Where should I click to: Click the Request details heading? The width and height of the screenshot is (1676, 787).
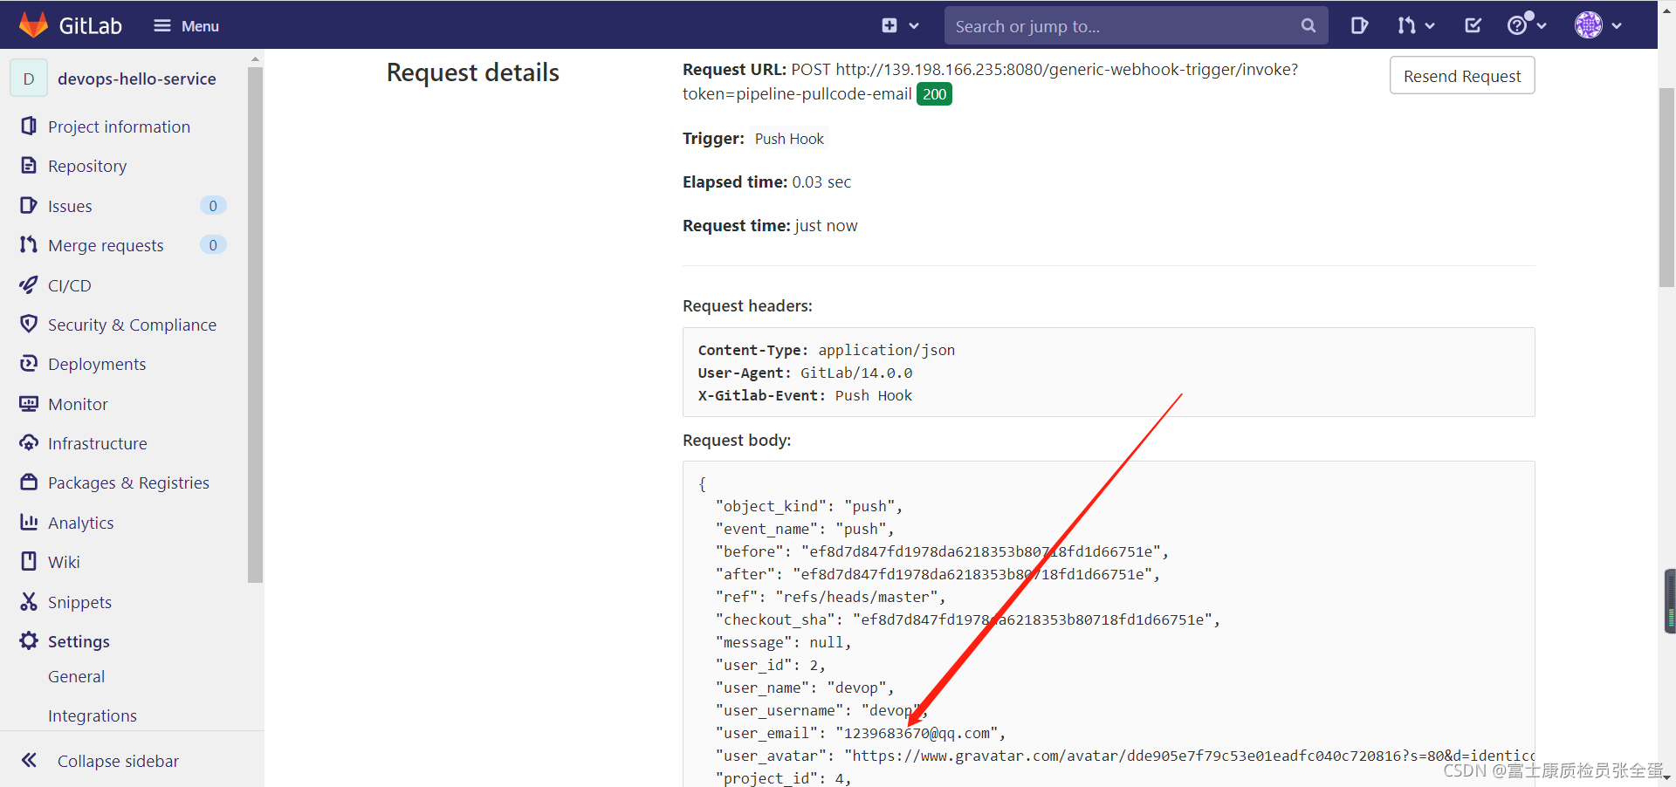[x=472, y=72]
